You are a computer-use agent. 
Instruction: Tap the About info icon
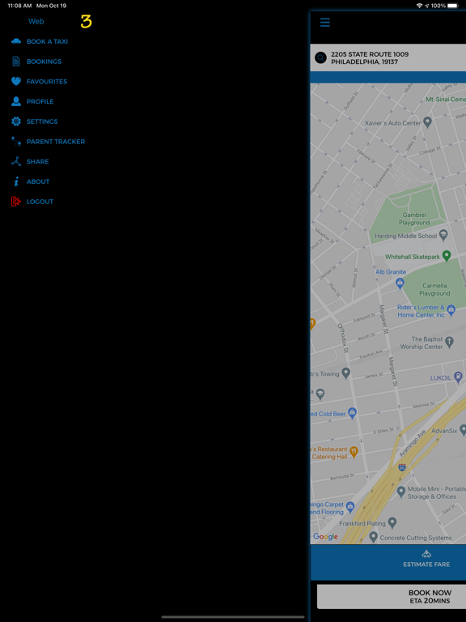(x=16, y=181)
